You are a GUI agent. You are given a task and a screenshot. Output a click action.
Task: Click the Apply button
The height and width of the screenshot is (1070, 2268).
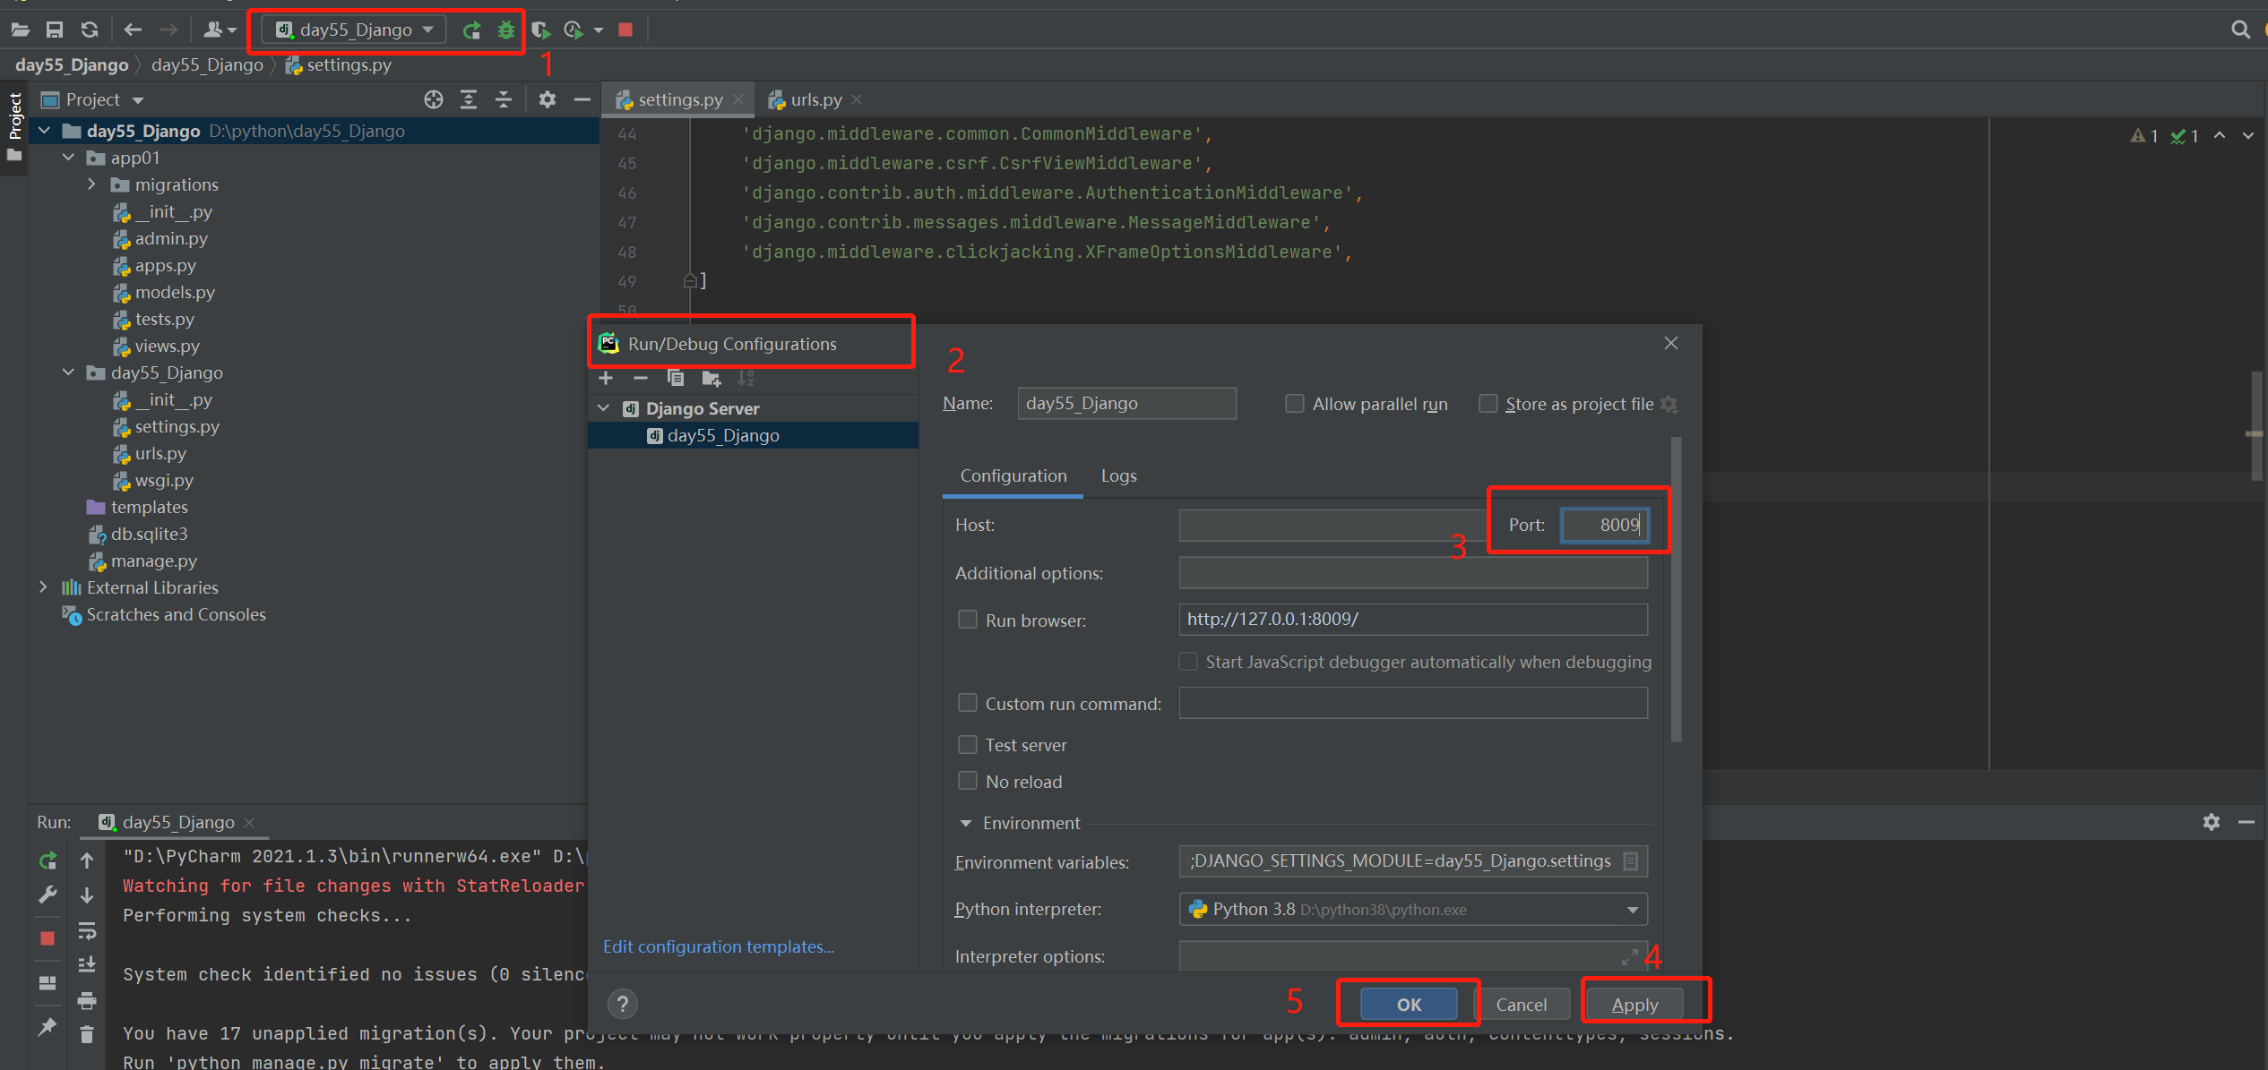(1634, 1004)
